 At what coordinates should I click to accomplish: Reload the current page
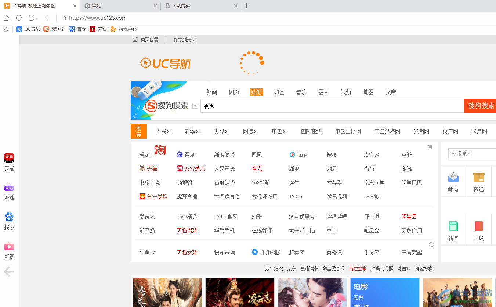tap(19, 18)
